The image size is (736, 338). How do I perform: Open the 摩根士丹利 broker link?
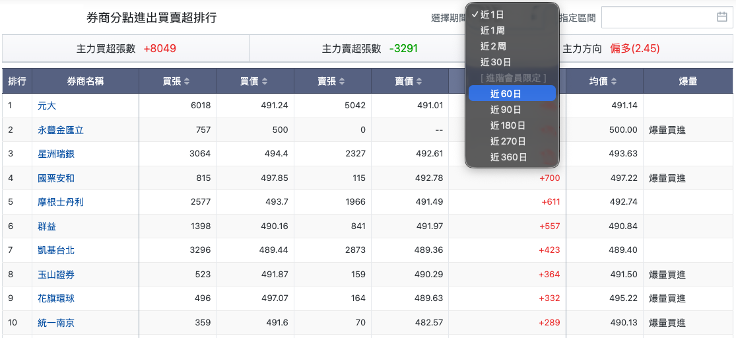click(61, 202)
